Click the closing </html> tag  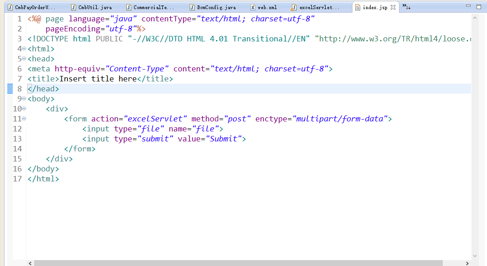coord(43,179)
